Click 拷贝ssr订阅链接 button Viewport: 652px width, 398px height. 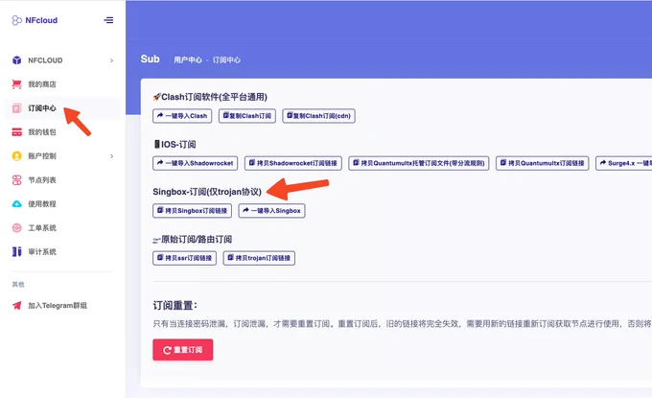[x=184, y=258]
